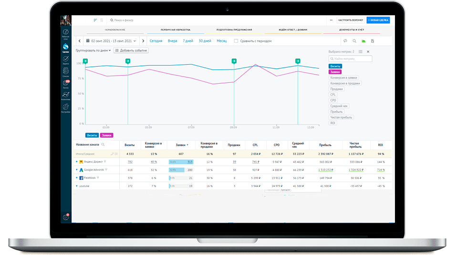Select the Документы и счёт stage tab
Image resolution: width=457 pixels, height=255 pixels.
tap(353, 29)
